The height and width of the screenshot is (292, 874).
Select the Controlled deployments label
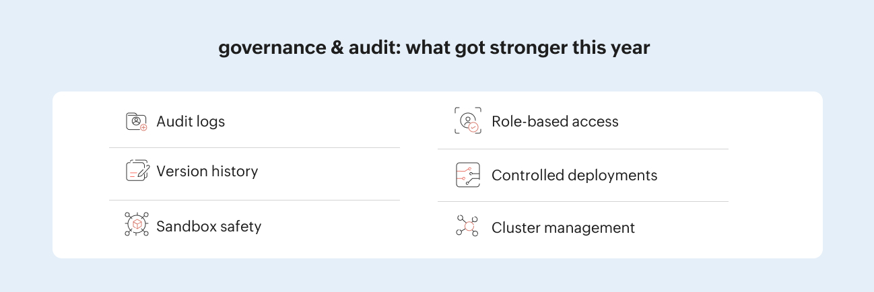click(x=574, y=176)
